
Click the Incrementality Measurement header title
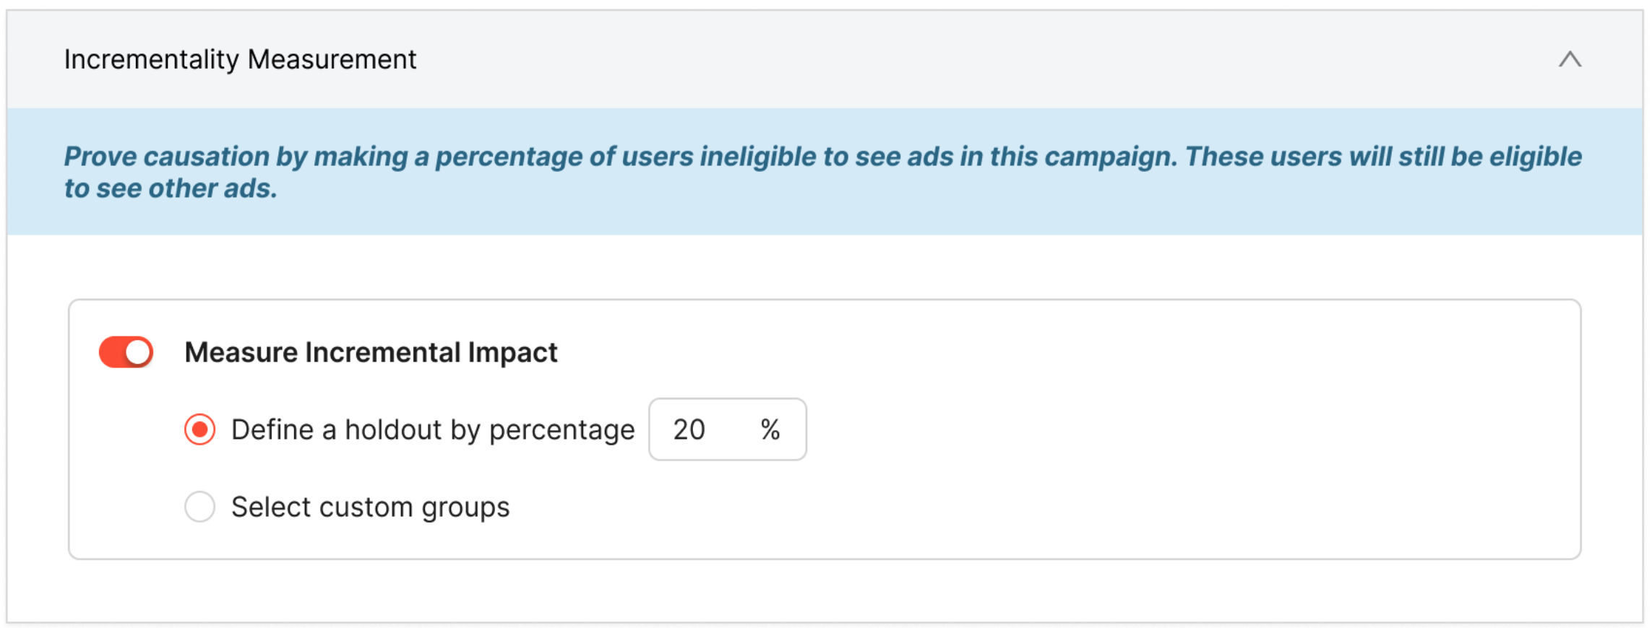[x=240, y=59]
